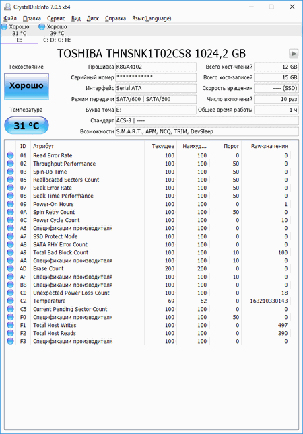
Task: Click the Буква тома field E:
Action: (156, 110)
